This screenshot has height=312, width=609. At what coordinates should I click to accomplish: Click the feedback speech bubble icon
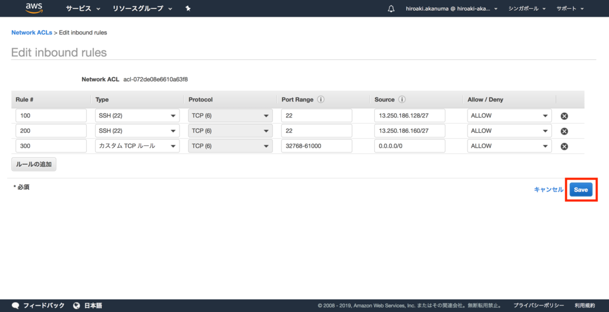pyautogui.click(x=16, y=305)
